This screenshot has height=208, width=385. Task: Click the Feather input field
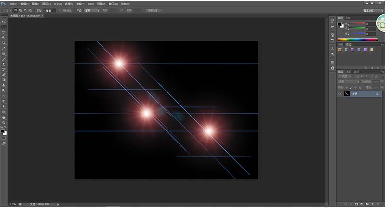tap(51, 10)
